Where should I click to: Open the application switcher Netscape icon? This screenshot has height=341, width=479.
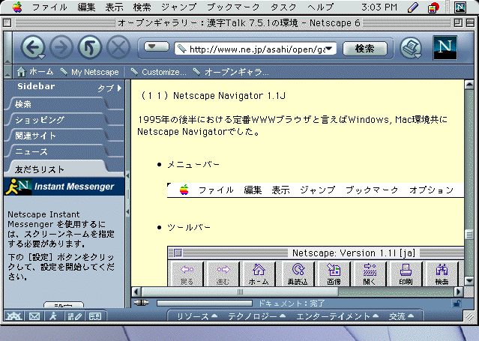(460, 7)
